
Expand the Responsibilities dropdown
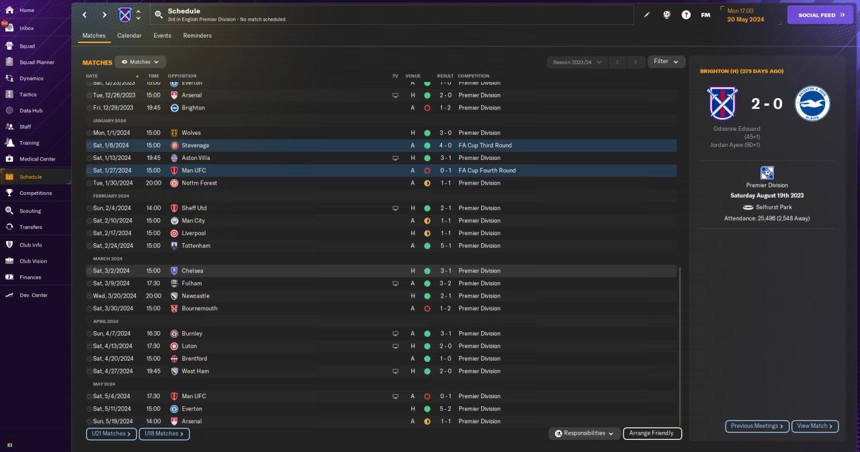click(584, 434)
